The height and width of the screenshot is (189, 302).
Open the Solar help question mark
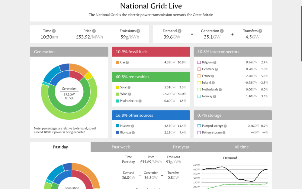click(x=129, y=87)
